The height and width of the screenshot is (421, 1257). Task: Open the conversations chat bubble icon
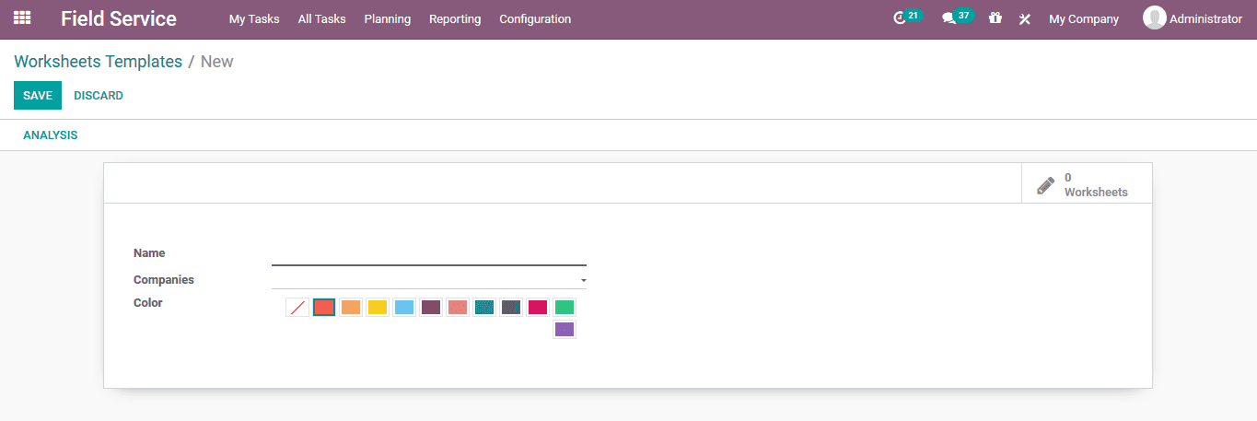(949, 18)
